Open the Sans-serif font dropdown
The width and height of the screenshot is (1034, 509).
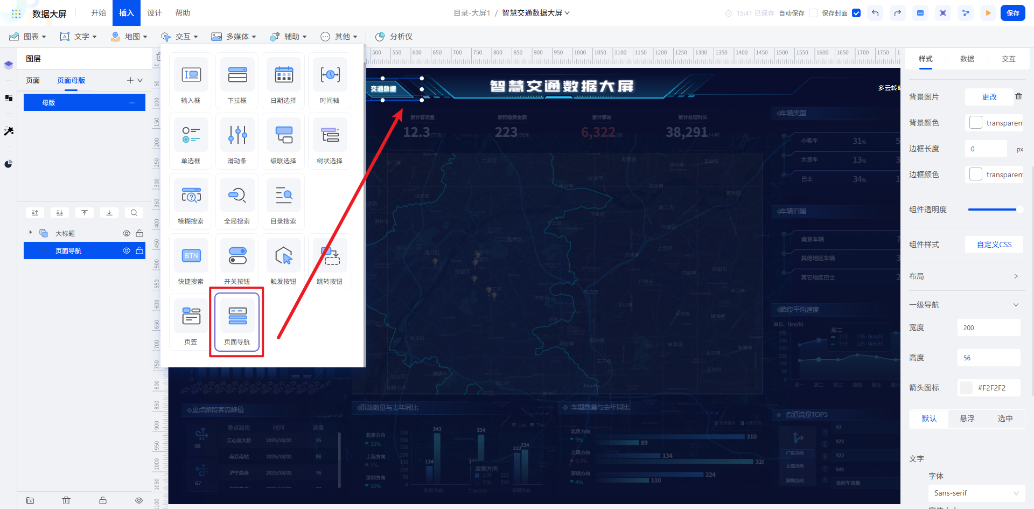click(976, 493)
